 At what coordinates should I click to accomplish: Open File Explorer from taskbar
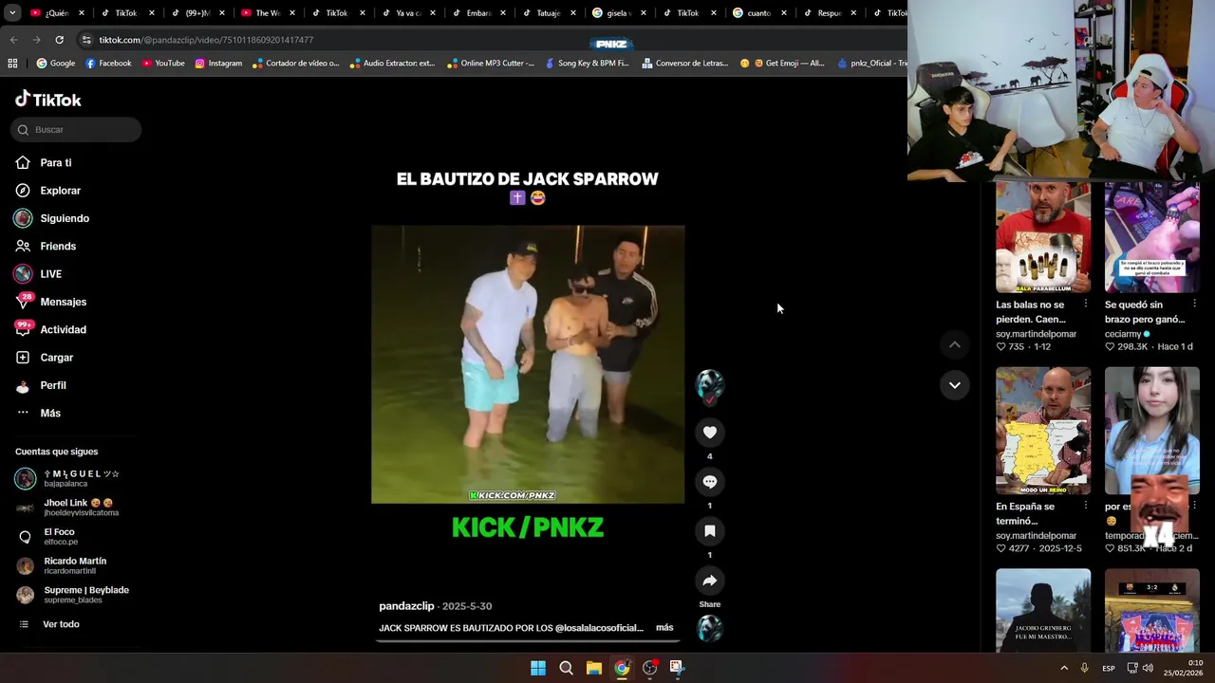(x=593, y=668)
